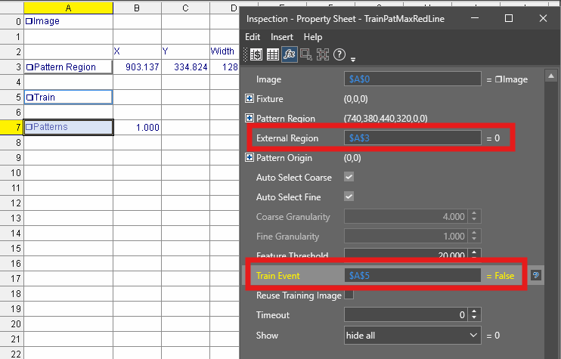
Task: Expand the Pattern Origin property group
Action: click(x=250, y=158)
